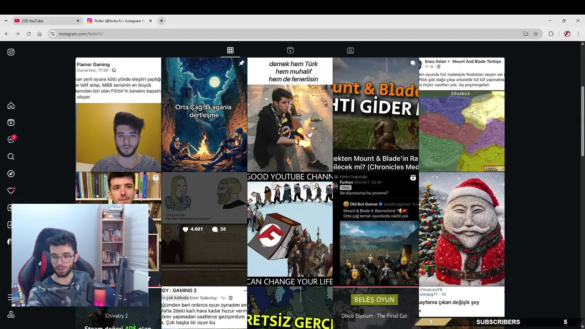Screen dimensions: 585x329
Task: Open the browser home page button
Action: click(40, 34)
